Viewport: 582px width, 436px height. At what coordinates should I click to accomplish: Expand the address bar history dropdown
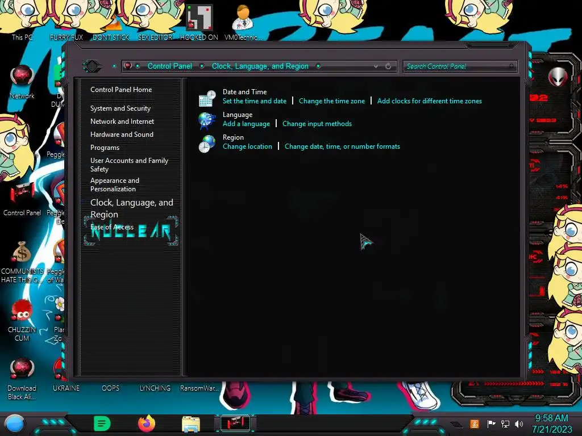376,66
